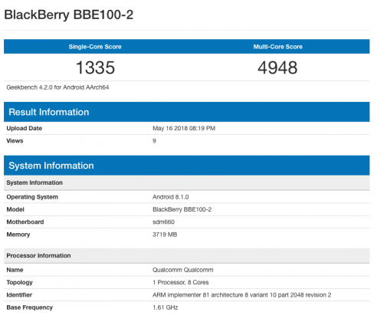Select the Android 8.1.0 value
This screenshot has height=322, width=374.
click(x=171, y=197)
